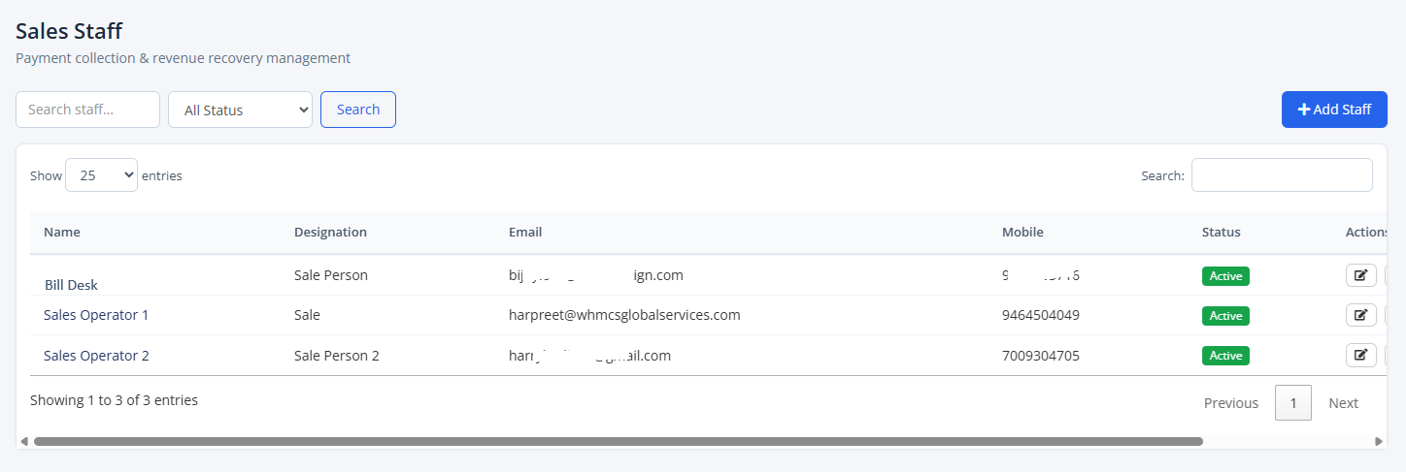The width and height of the screenshot is (1406, 472).
Task: Click the Add Staff button
Action: 1334,110
